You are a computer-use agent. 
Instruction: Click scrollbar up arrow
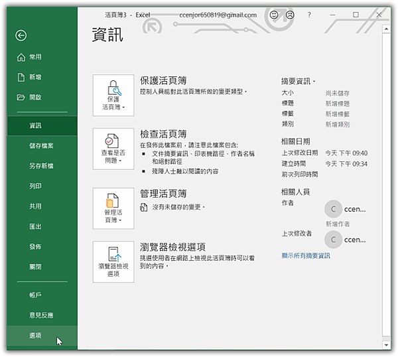pos(386,29)
